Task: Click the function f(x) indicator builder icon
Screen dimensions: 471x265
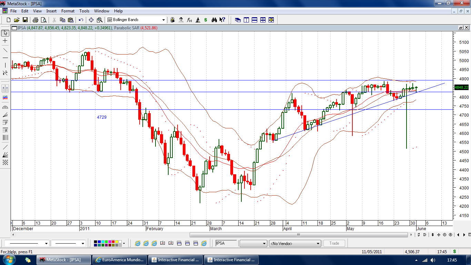Action: point(189,20)
